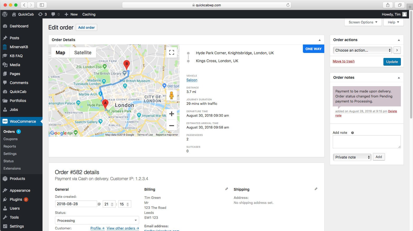Click the Add note help question icon
The height and width of the screenshot is (231, 413).
pos(352,133)
